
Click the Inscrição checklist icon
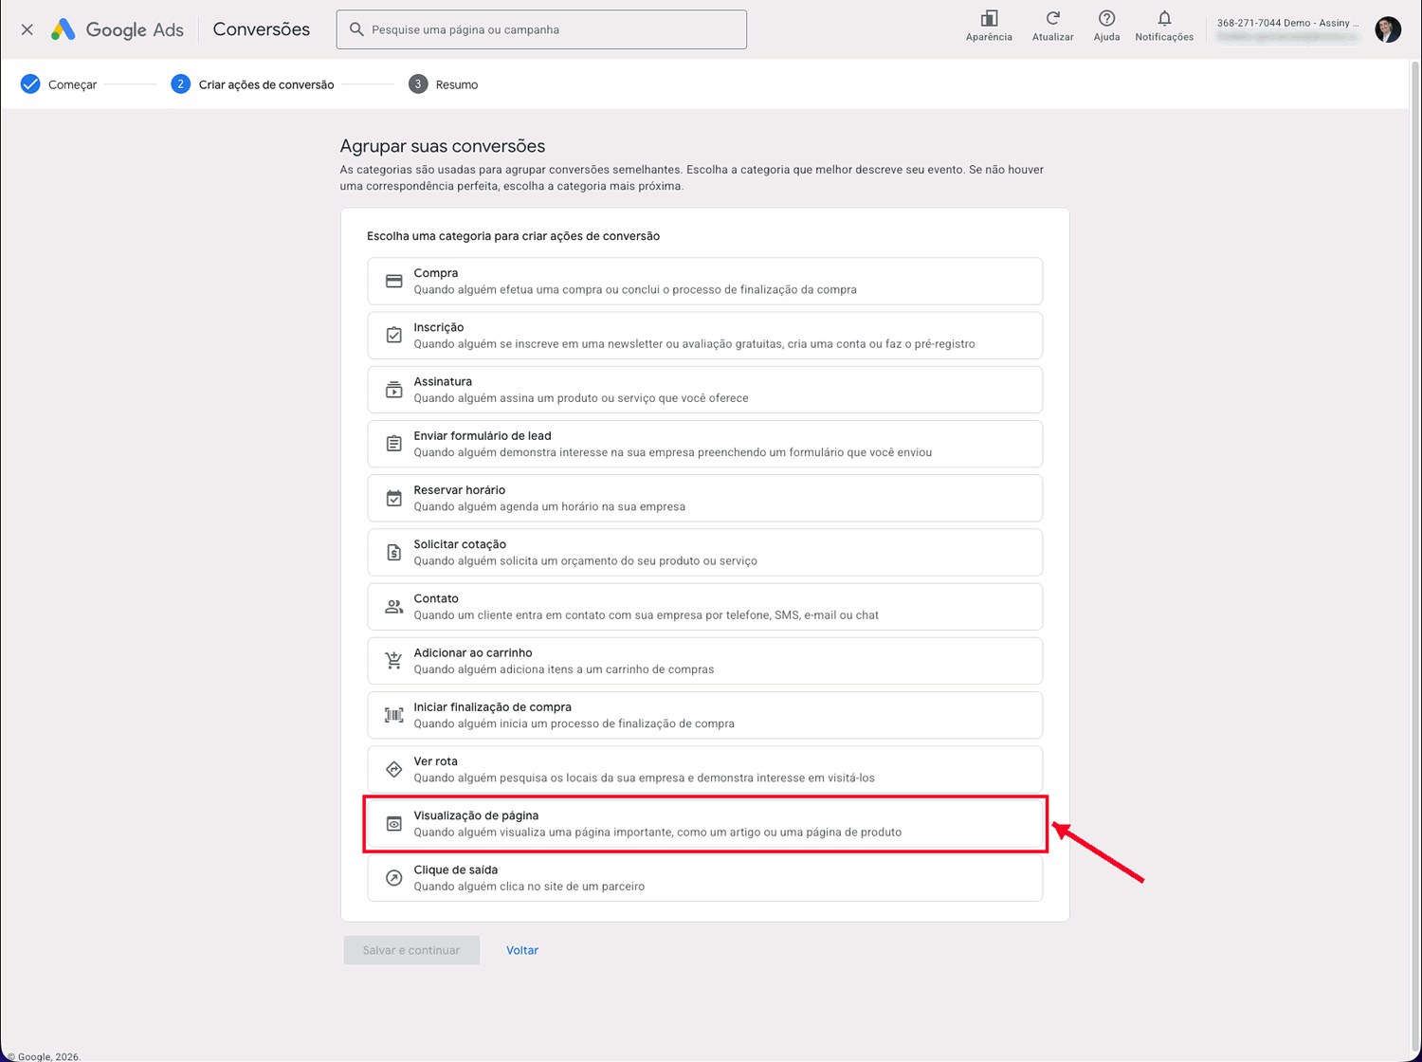pos(394,336)
